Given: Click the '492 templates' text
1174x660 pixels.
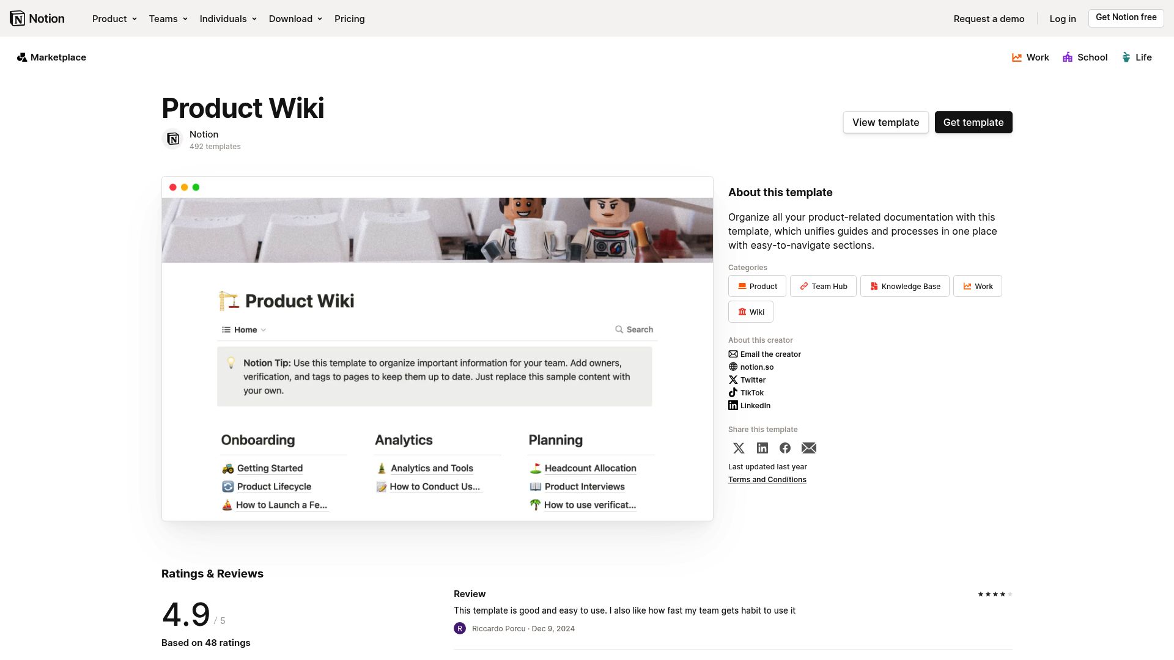Looking at the screenshot, I should click(x=215, y=147).
